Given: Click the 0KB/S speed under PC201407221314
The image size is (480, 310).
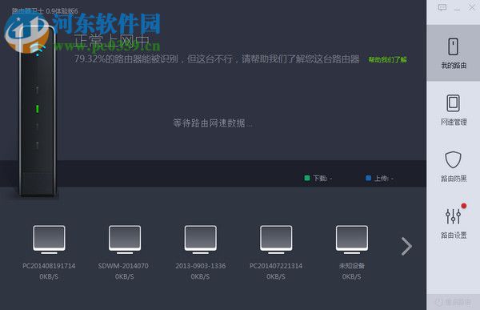Looking at the screenshot, I should pos(276,276).
